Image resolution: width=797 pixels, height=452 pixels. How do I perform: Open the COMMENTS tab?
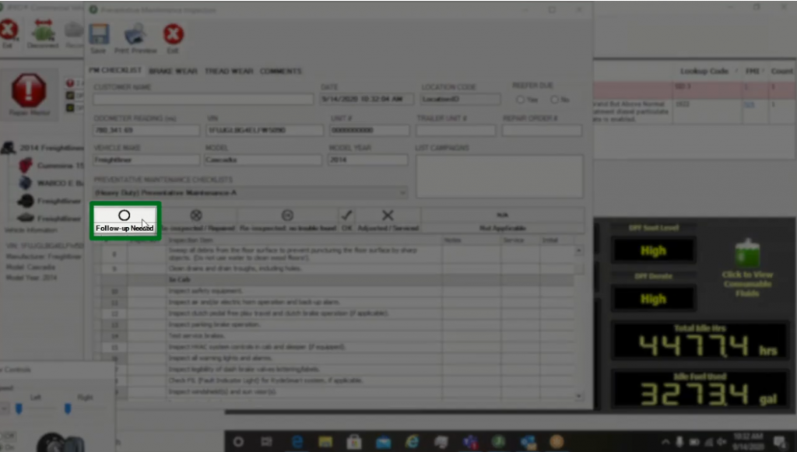point(281,71)
